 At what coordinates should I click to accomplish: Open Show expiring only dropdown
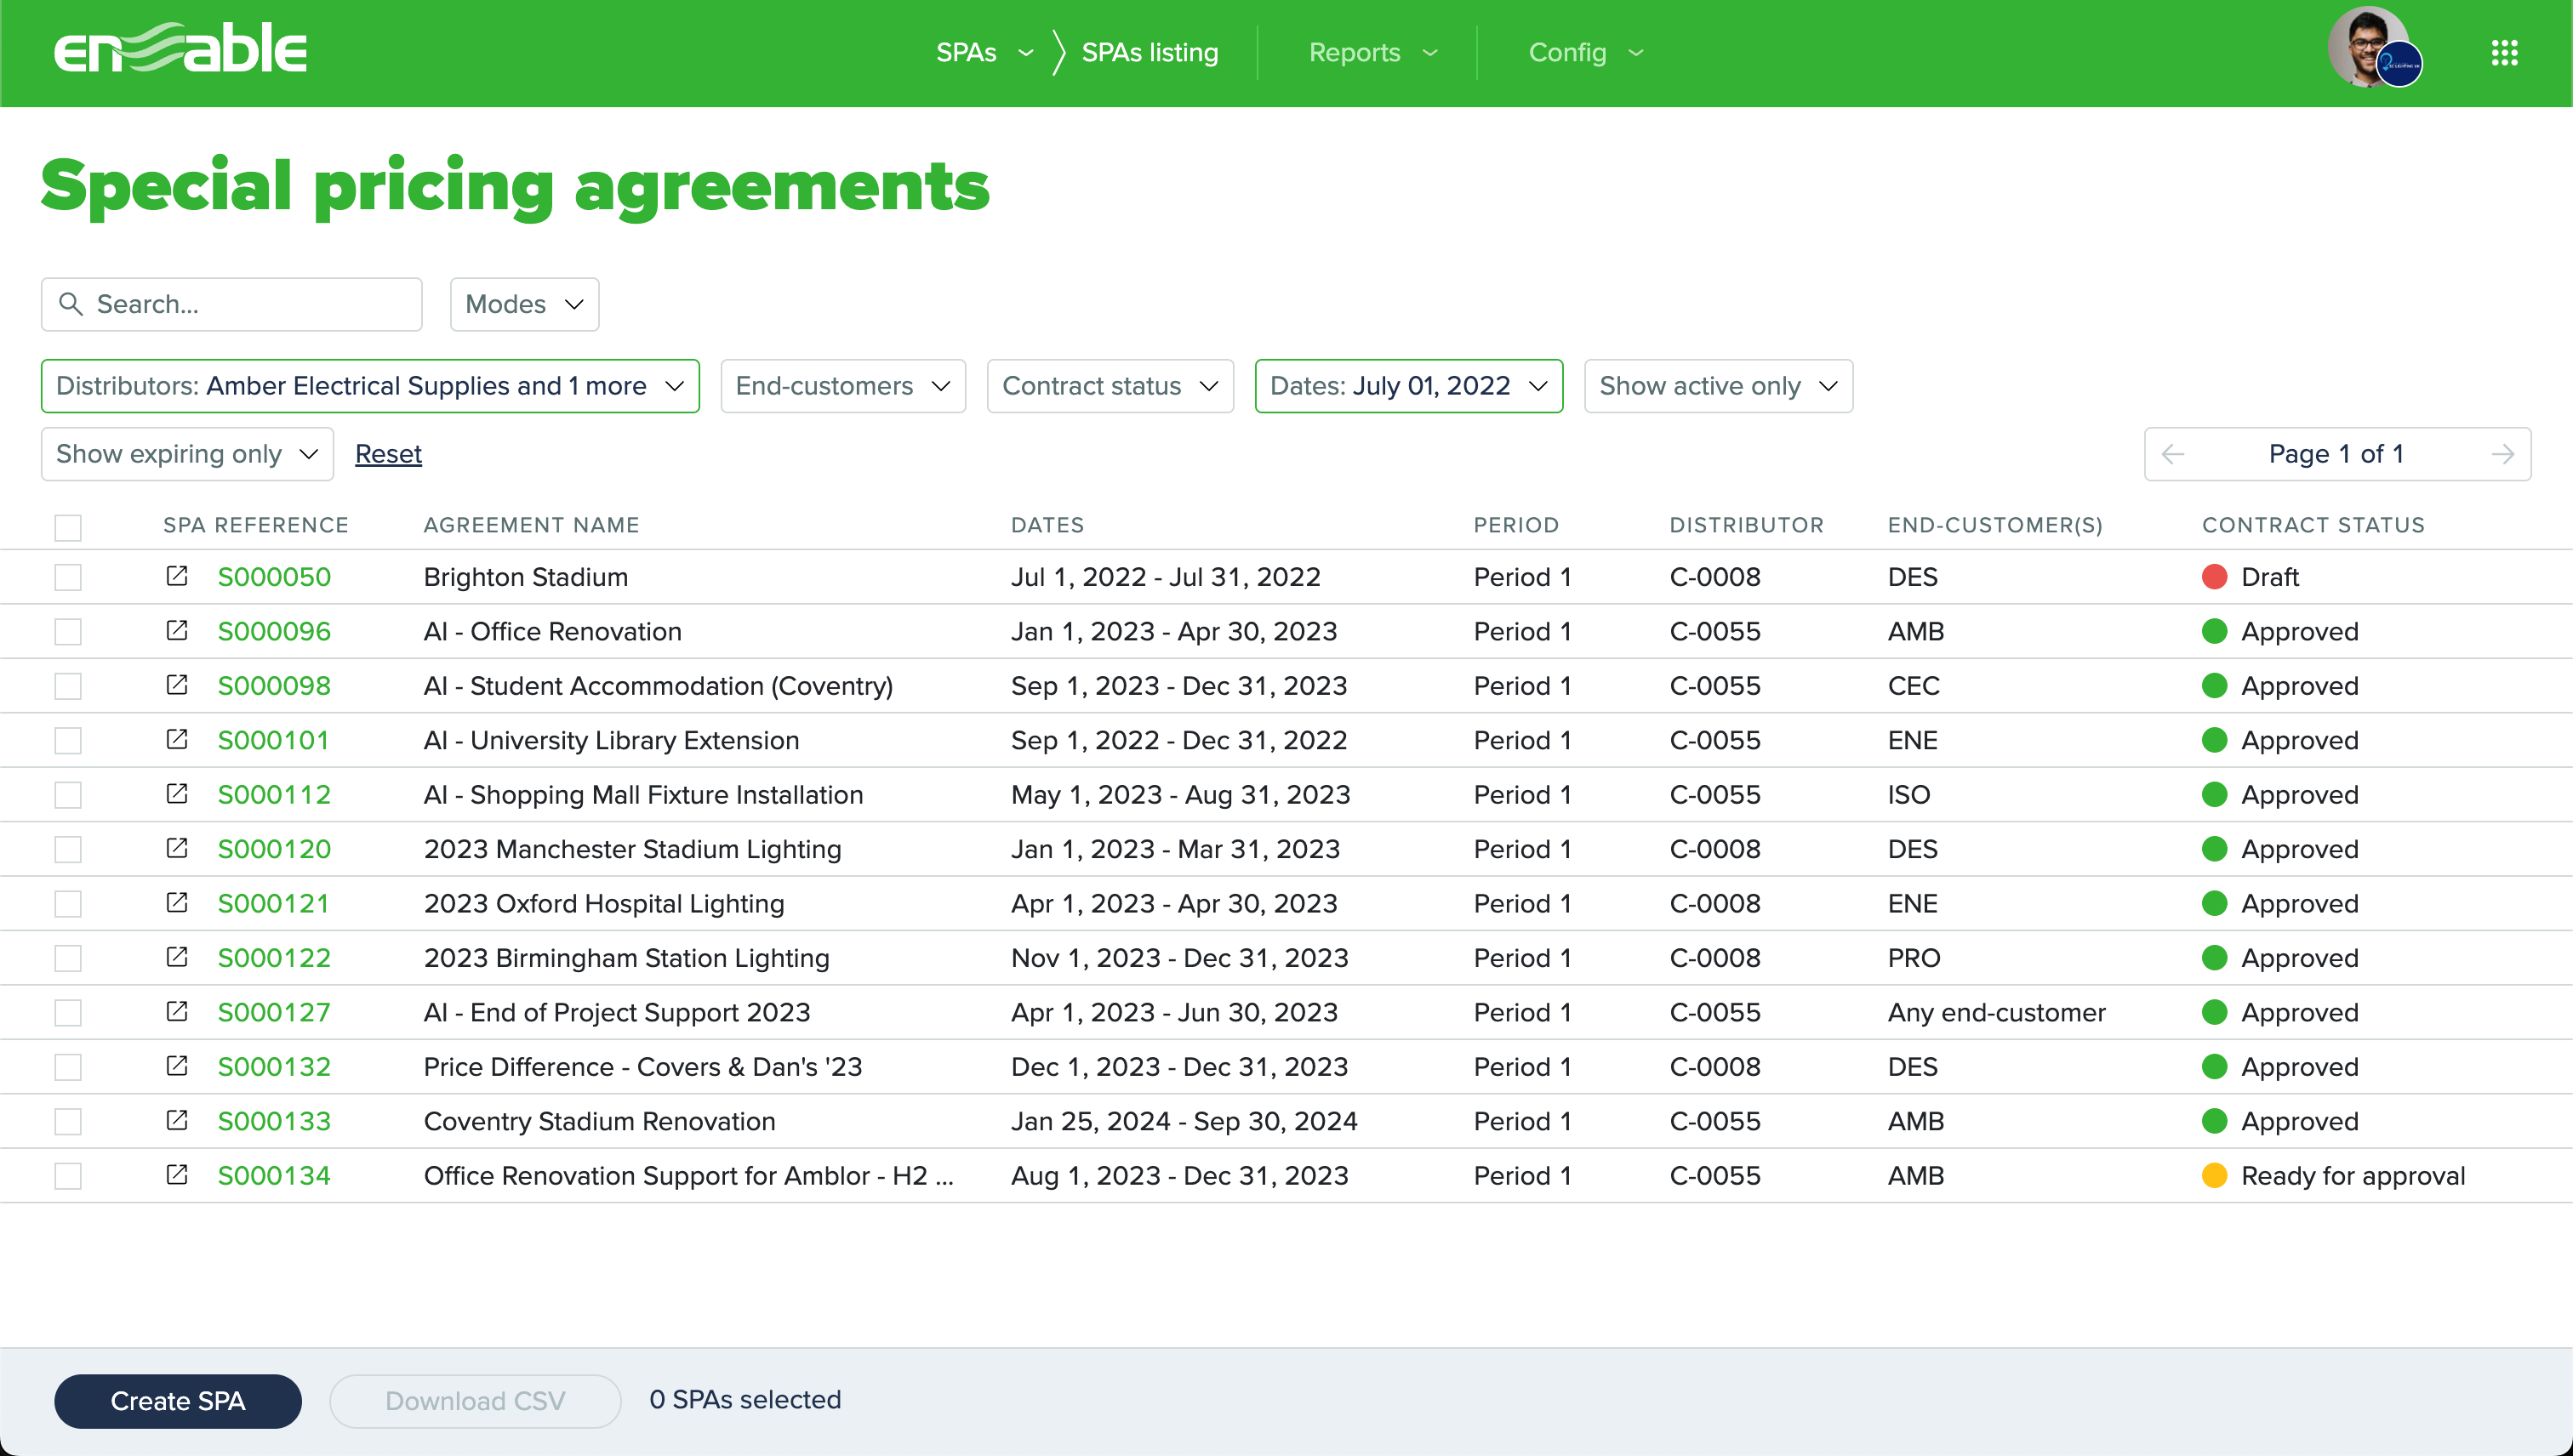[187, 454]
